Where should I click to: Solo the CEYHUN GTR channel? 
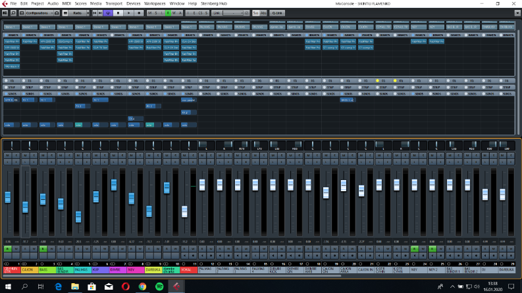pos(16,156)
